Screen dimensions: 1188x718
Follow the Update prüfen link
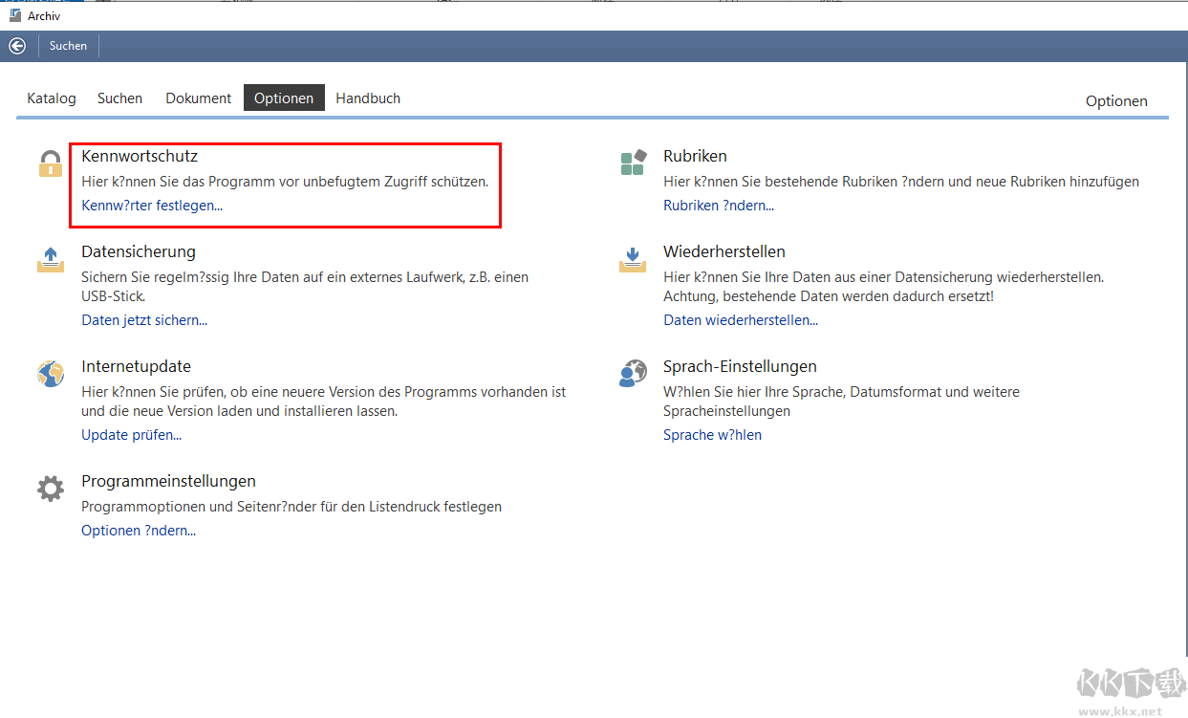pyautogui.click(x=131, y=435)
